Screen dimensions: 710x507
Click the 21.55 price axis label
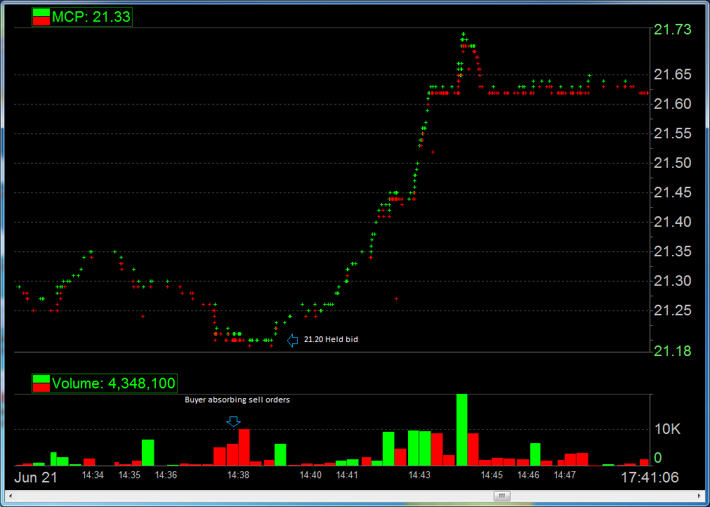point(672,133)
